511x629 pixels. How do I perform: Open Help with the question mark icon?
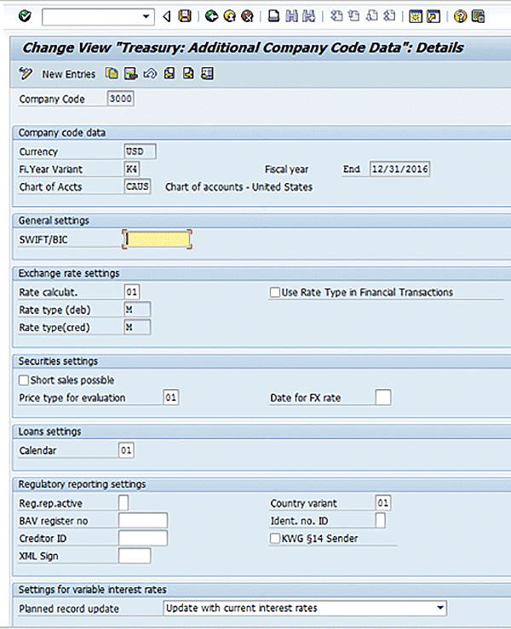pos(460,15)
